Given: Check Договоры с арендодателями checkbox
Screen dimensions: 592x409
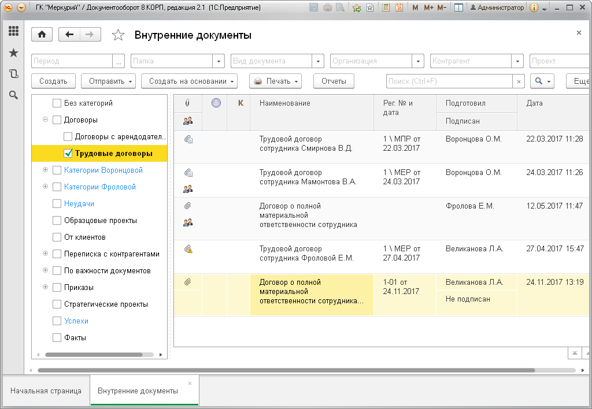Looking at the screenshot, I should click(68, 136).
